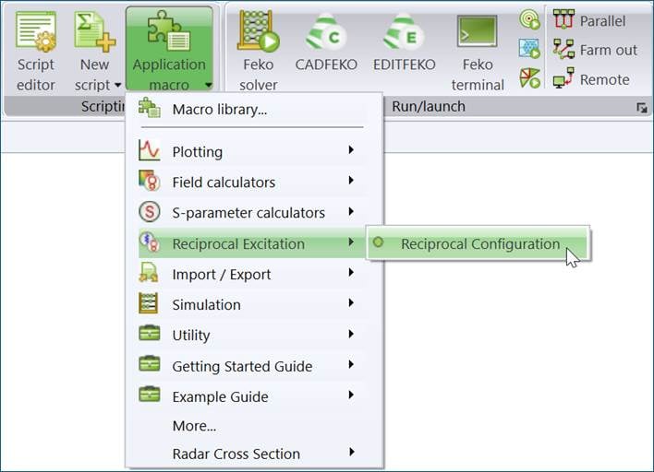Open the S-parameter calculators submenu
This screenshot has height=472, width=654.
(x=254, y=213)
